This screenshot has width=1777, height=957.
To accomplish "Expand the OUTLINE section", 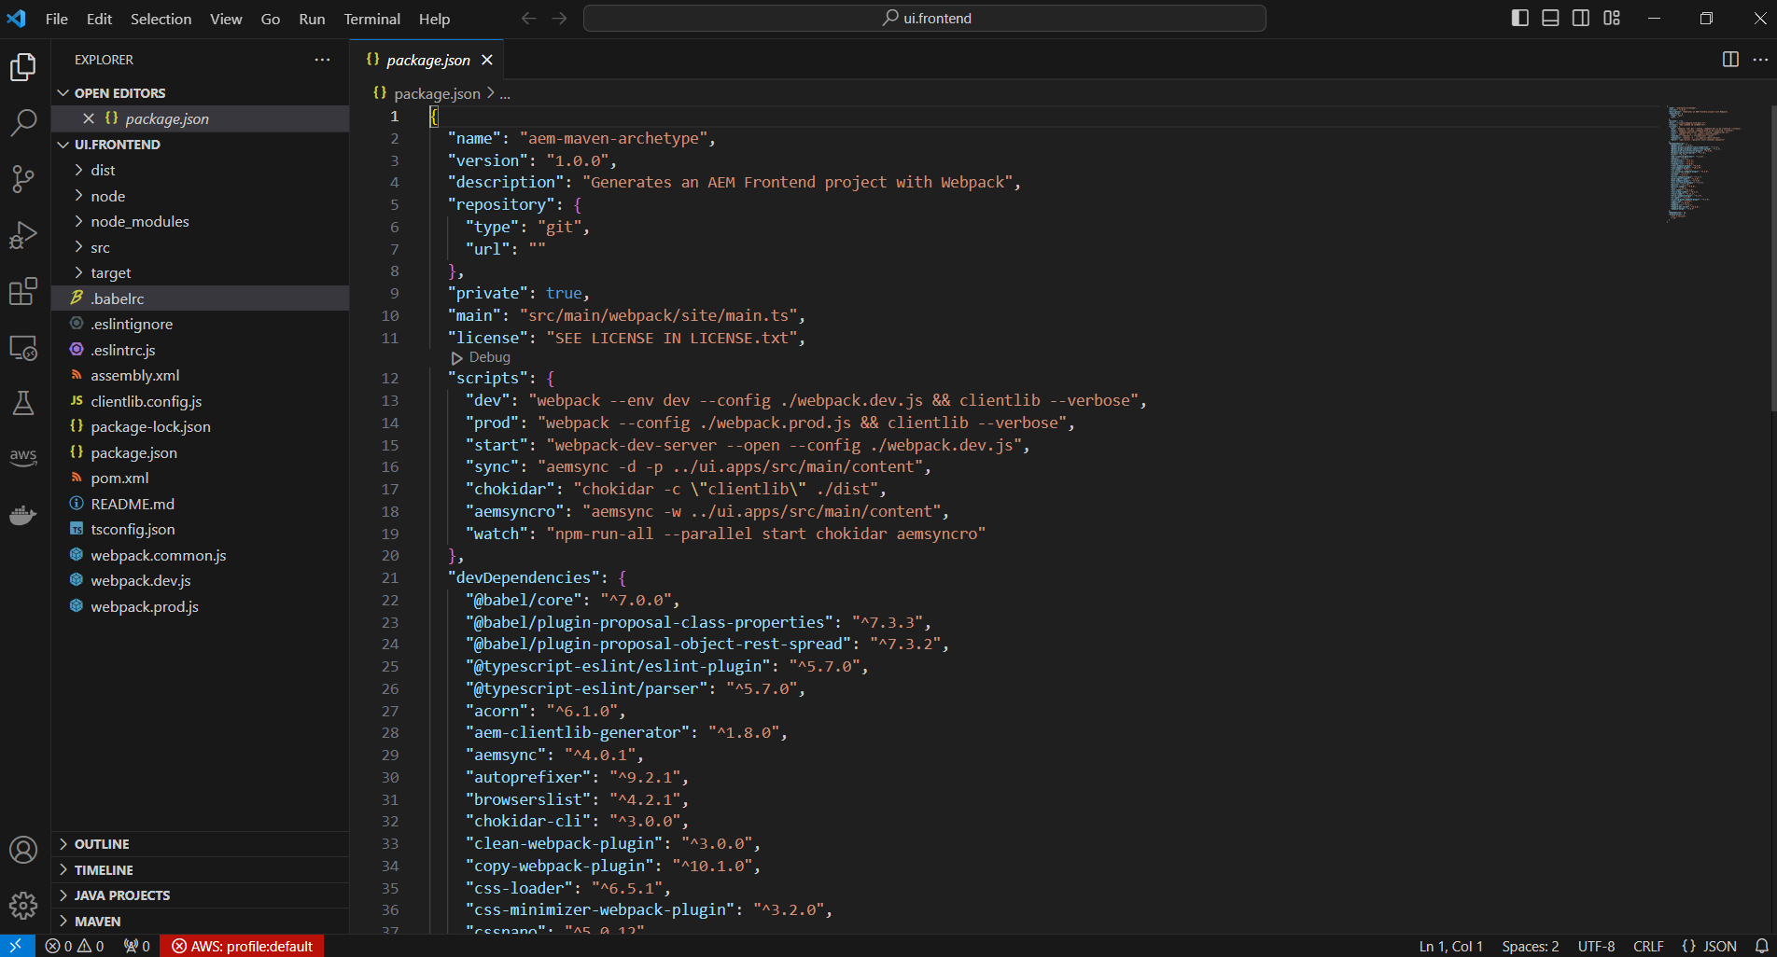I will pyautogui.click(x=102, y=844).
